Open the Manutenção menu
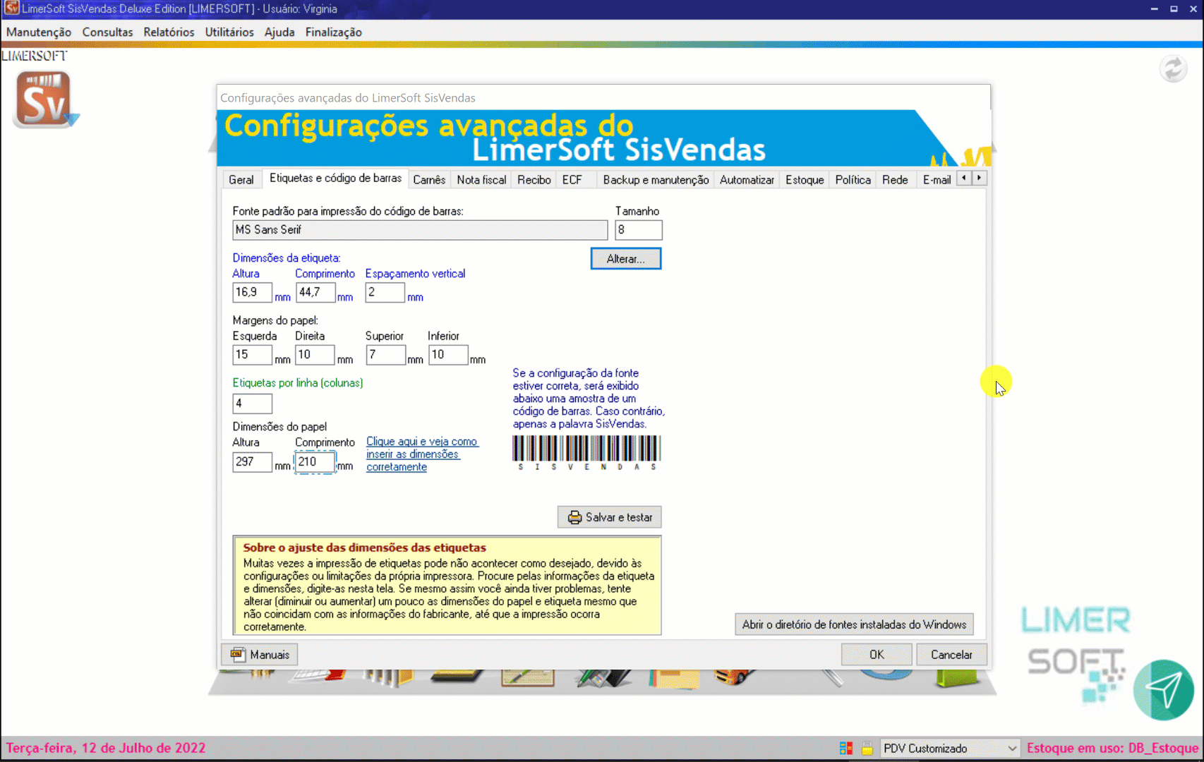 point(39,32)
